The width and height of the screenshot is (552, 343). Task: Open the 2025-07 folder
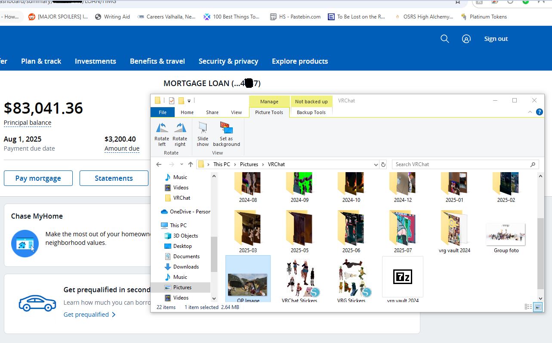point(402,232)
